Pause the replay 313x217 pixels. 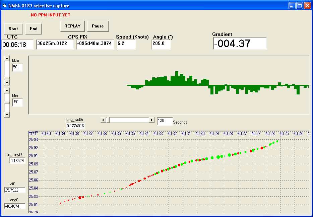(x=98, y=26)
